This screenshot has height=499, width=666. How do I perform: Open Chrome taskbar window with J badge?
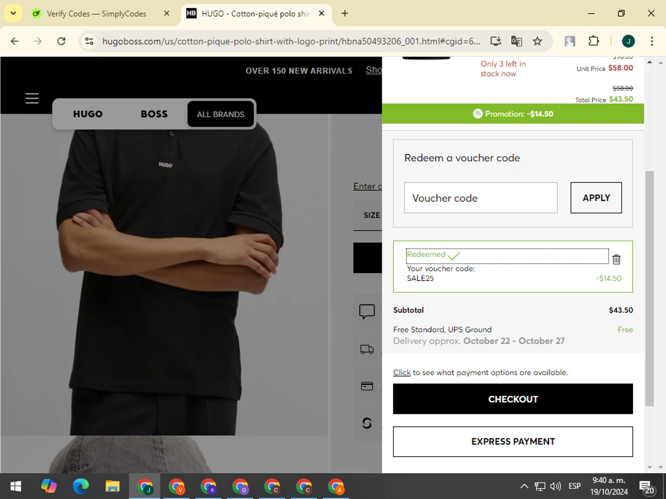coord(145,487)
